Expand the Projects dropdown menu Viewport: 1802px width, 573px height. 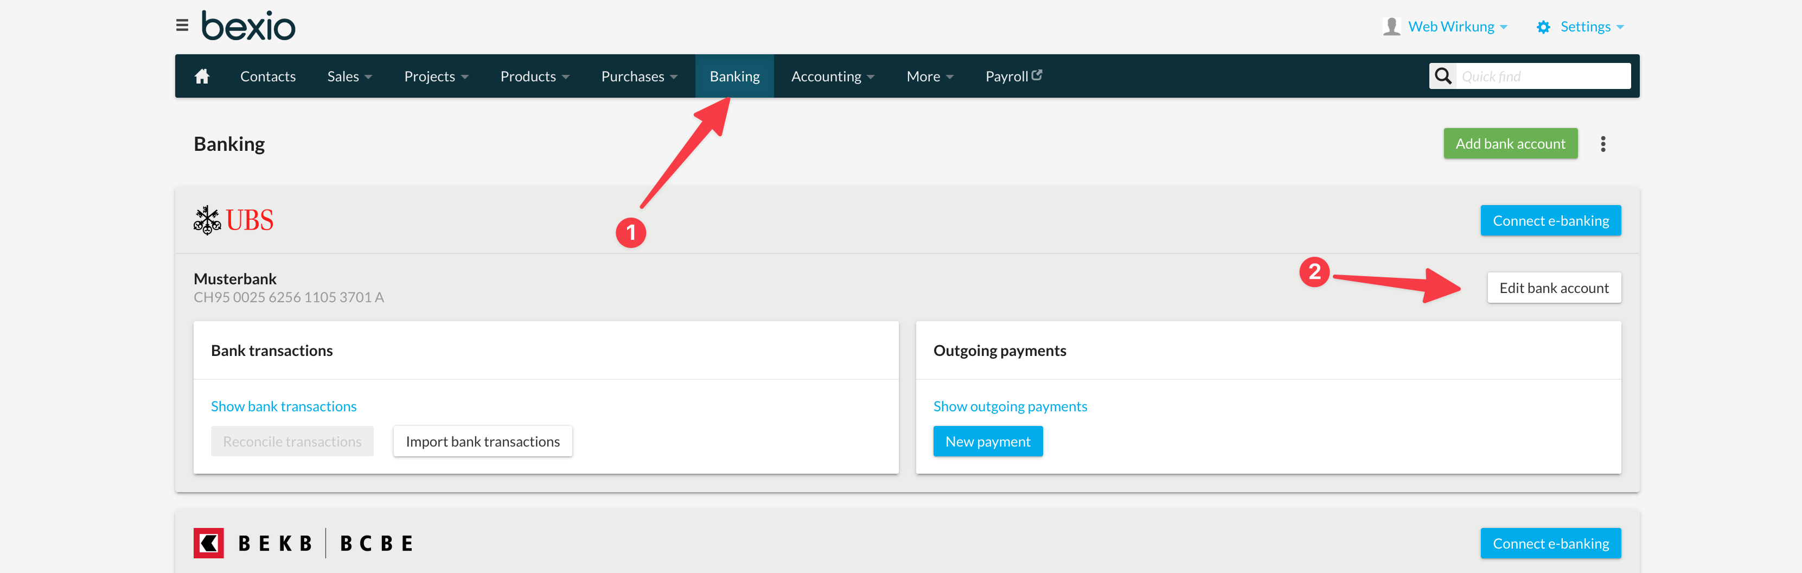coord(436,77)
